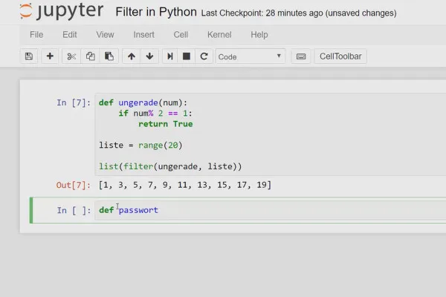This screenshot has width=446, height=297.
Task: Open the Cell menu
Action: coord(181,35)
